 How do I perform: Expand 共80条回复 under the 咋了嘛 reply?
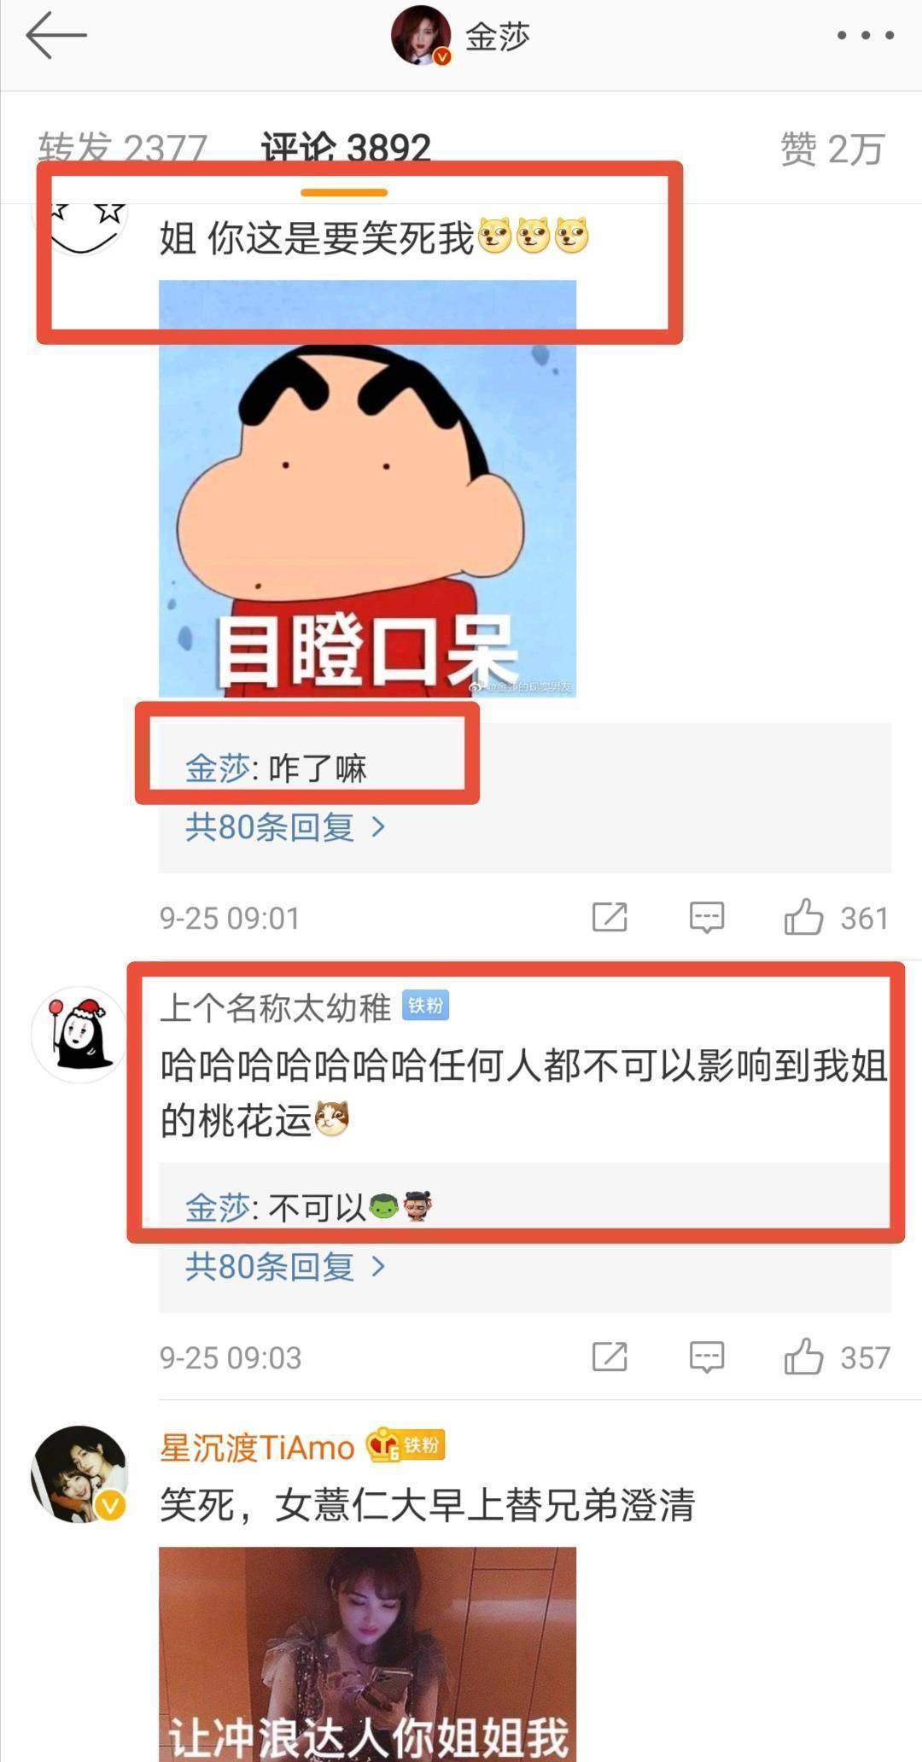[x=286, y=826]
